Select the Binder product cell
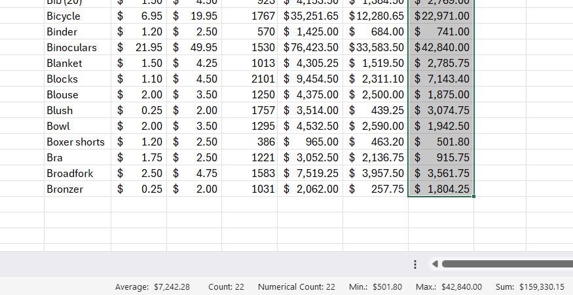The image size is (573, 295). point(77,32)
